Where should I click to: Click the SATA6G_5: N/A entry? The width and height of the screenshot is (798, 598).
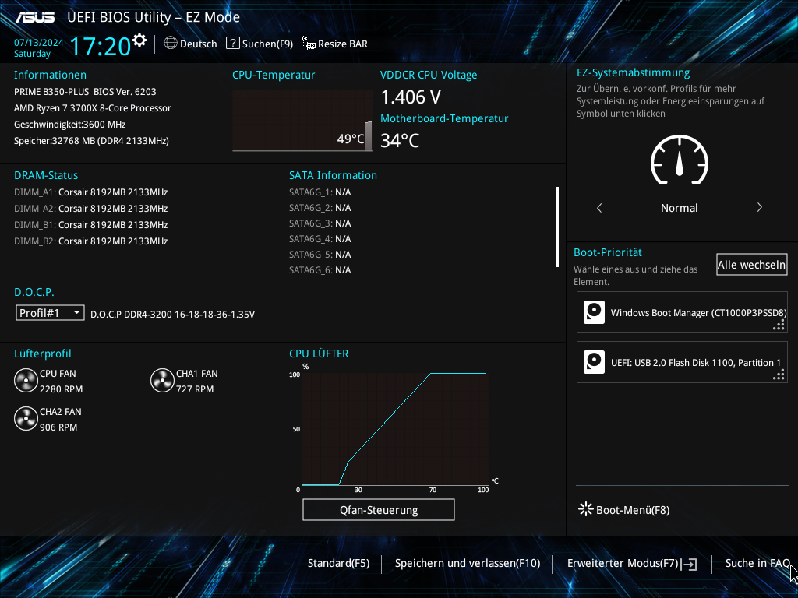320,255
